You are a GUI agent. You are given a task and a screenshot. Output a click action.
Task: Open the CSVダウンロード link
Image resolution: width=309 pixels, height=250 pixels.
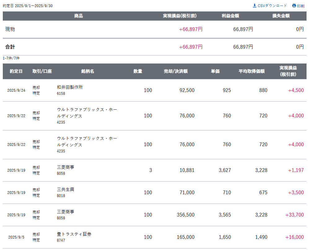click(x=272, y=6)
